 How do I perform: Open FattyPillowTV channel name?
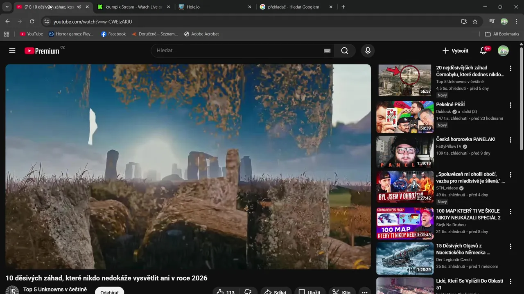(x=449, y=146)
